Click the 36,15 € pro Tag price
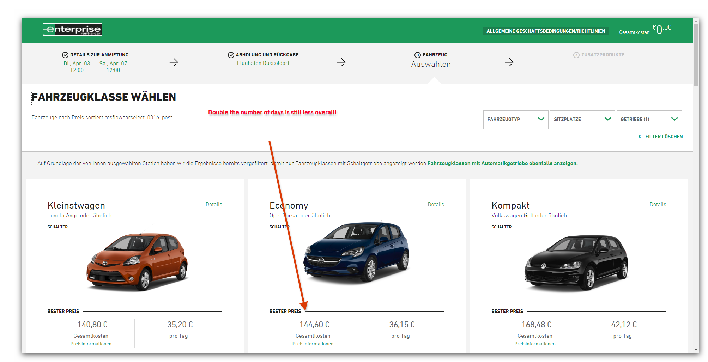The image size is (708, 362). (x=402, y=325)
